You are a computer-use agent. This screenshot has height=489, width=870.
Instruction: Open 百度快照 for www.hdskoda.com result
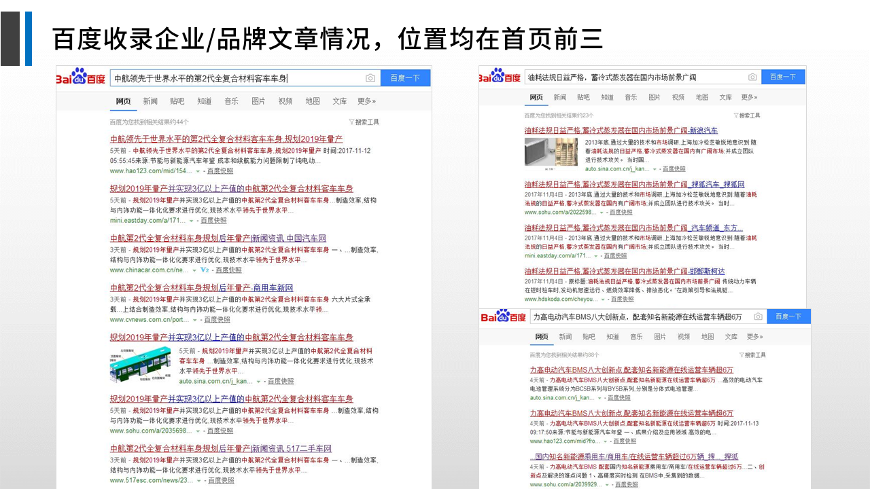pos(622,299)
